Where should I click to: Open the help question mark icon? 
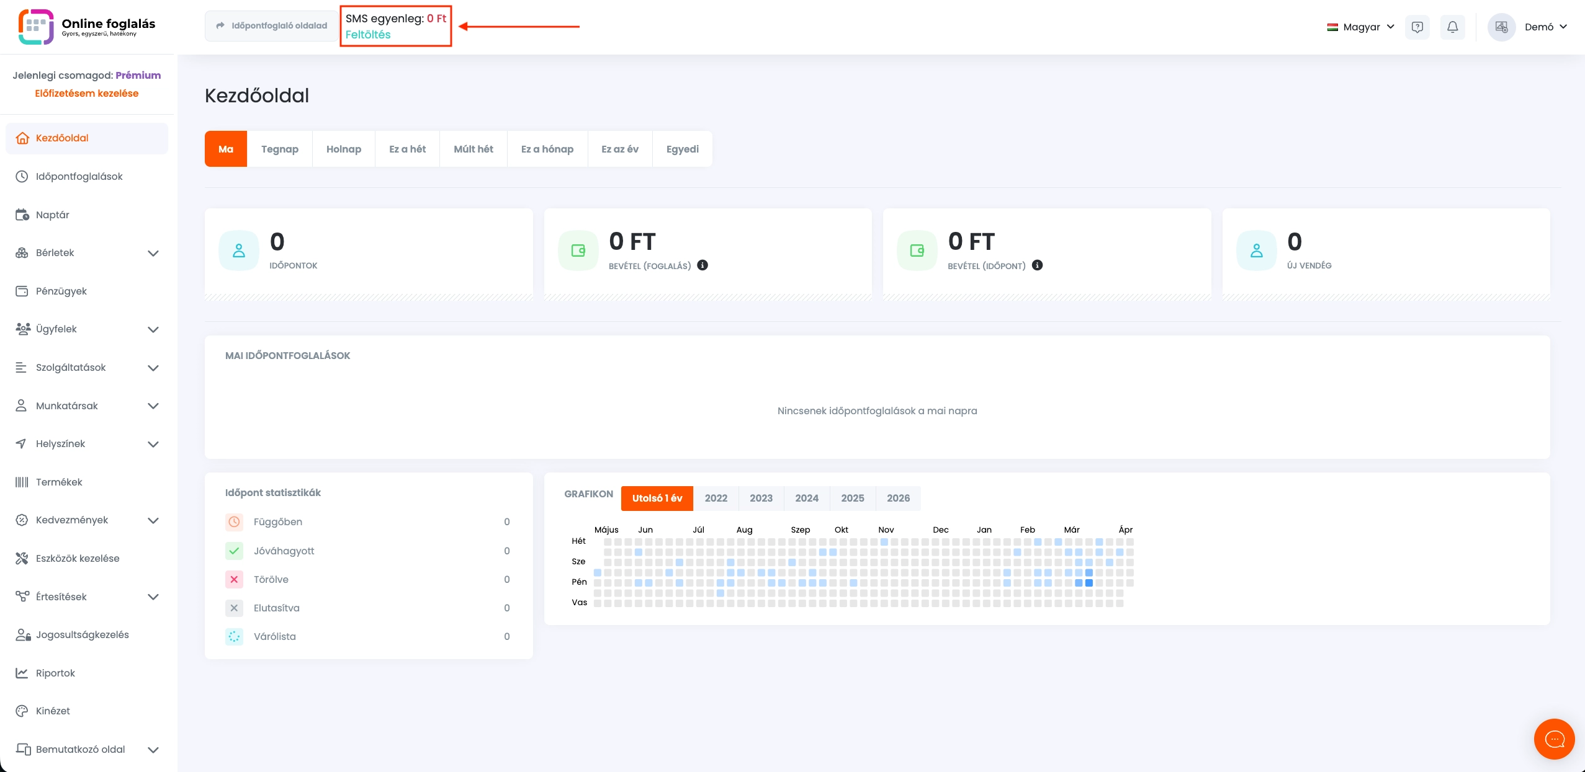1417,27
